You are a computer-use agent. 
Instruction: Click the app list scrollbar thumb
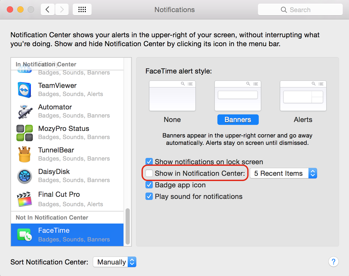coord(128,226)
